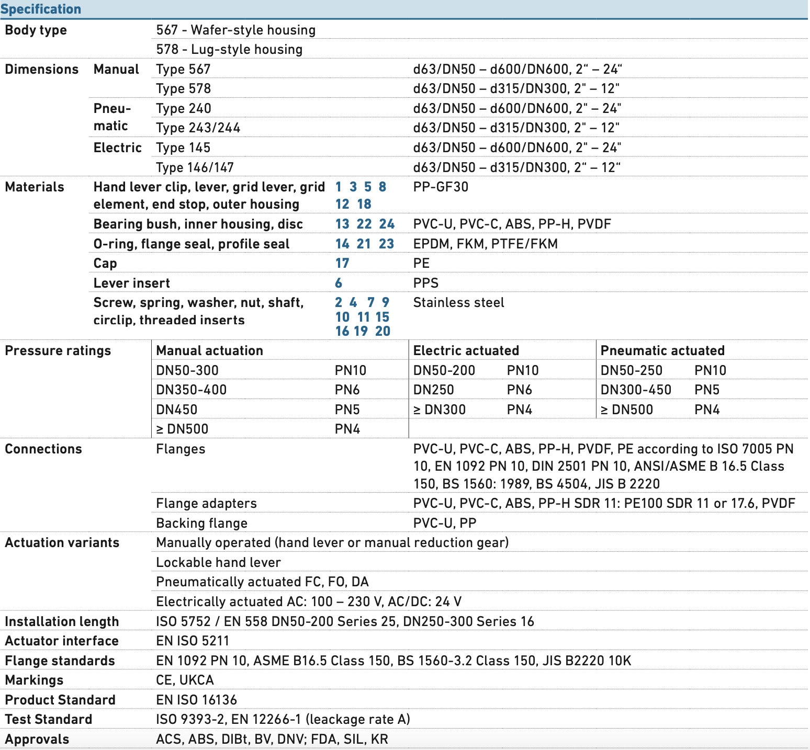Click '≥ DN300' electric pressure cell
810x750 pixels.
440,410
